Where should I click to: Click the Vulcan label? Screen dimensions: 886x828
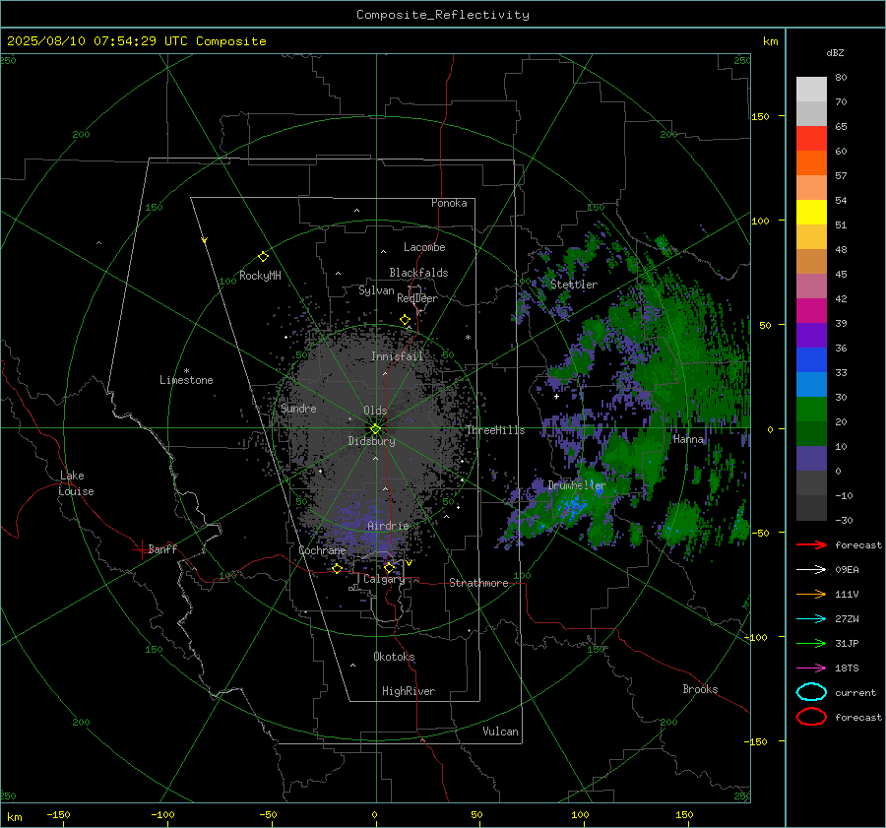point(500,732)
